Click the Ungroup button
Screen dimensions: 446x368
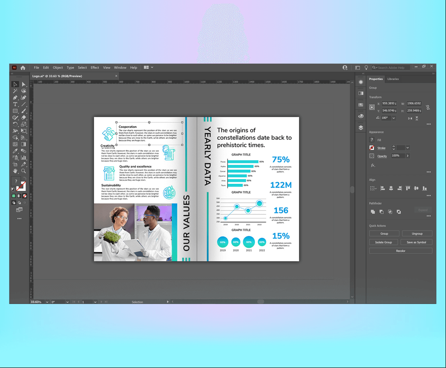click(417, 234)
